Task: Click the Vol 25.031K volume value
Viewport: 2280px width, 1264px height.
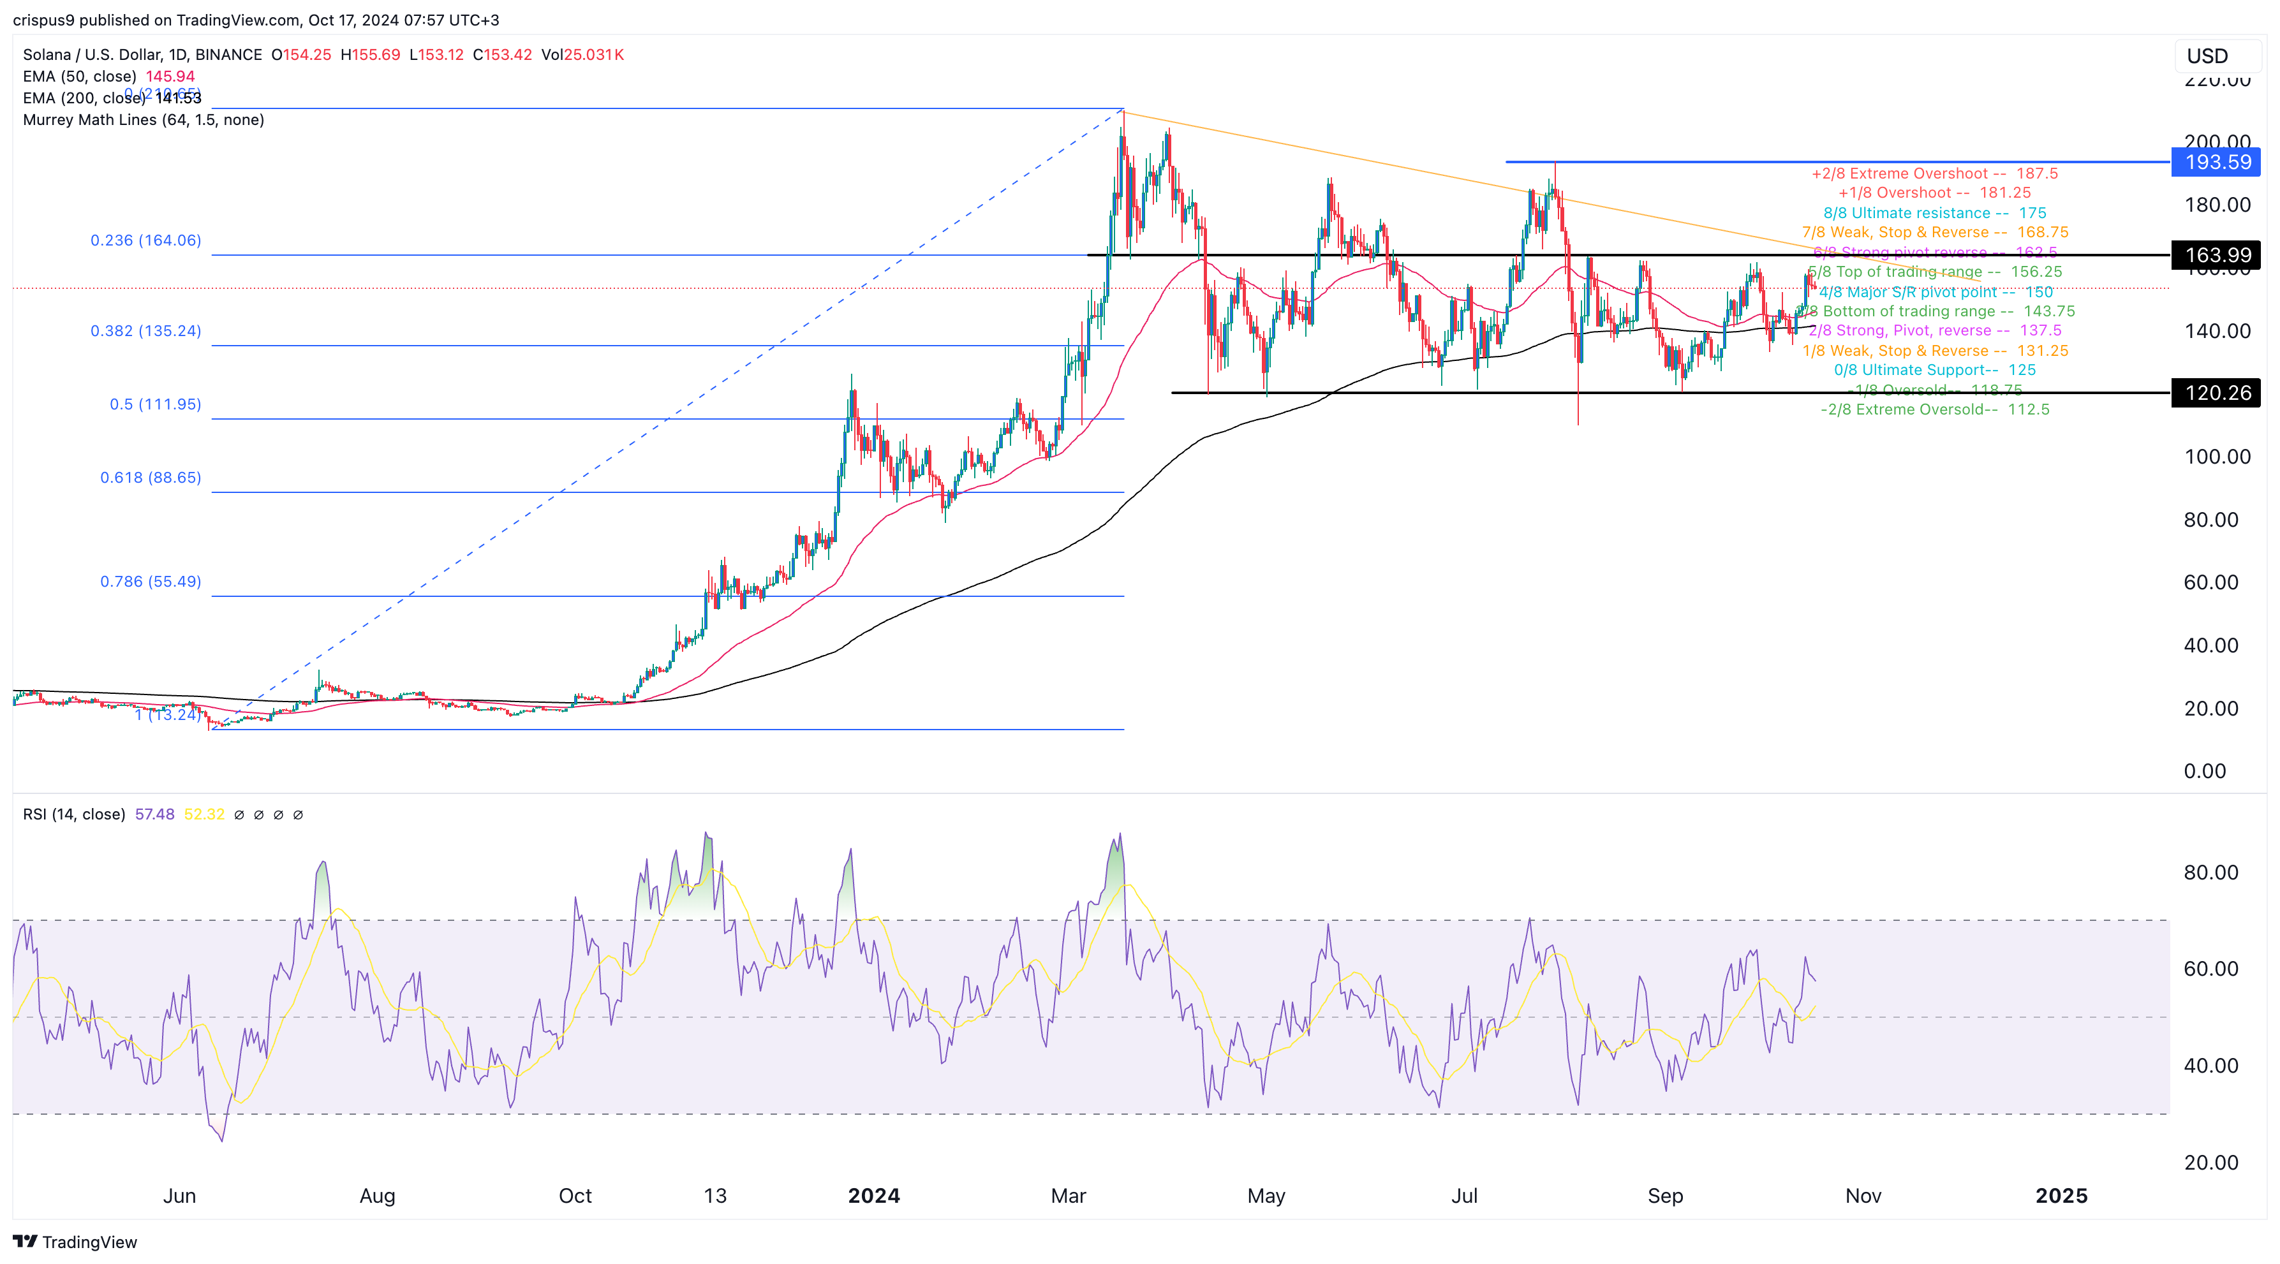Action: pyautogui.click(x=582, y=55)
